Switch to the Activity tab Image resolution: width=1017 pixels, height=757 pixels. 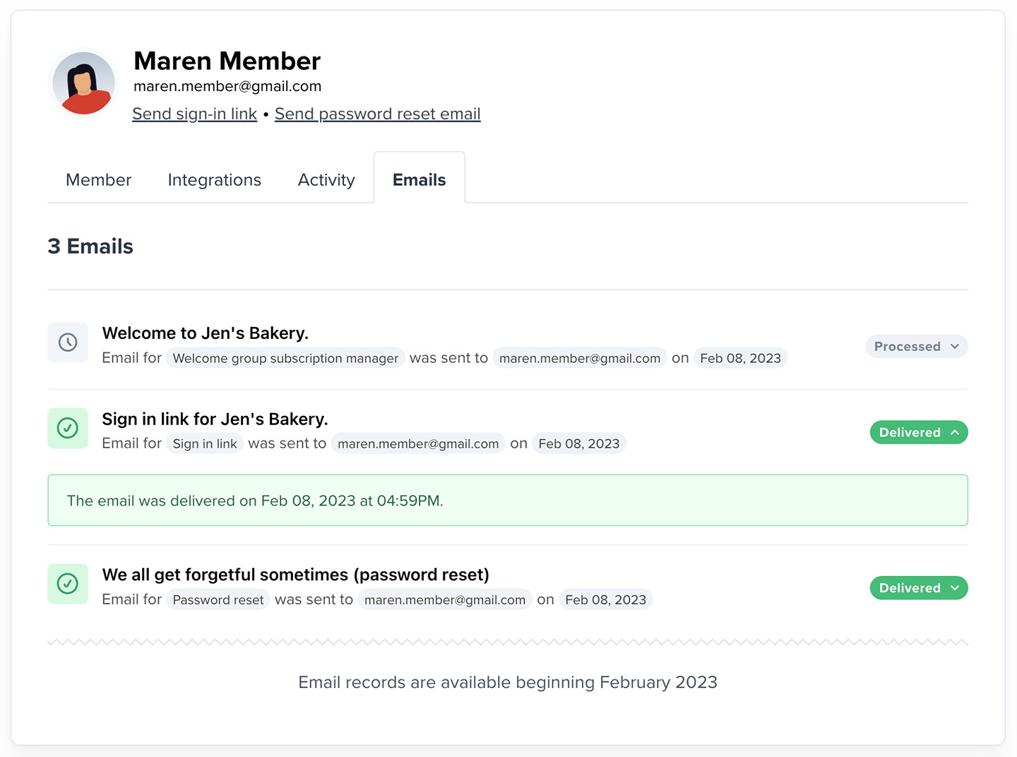pos(326,179)
